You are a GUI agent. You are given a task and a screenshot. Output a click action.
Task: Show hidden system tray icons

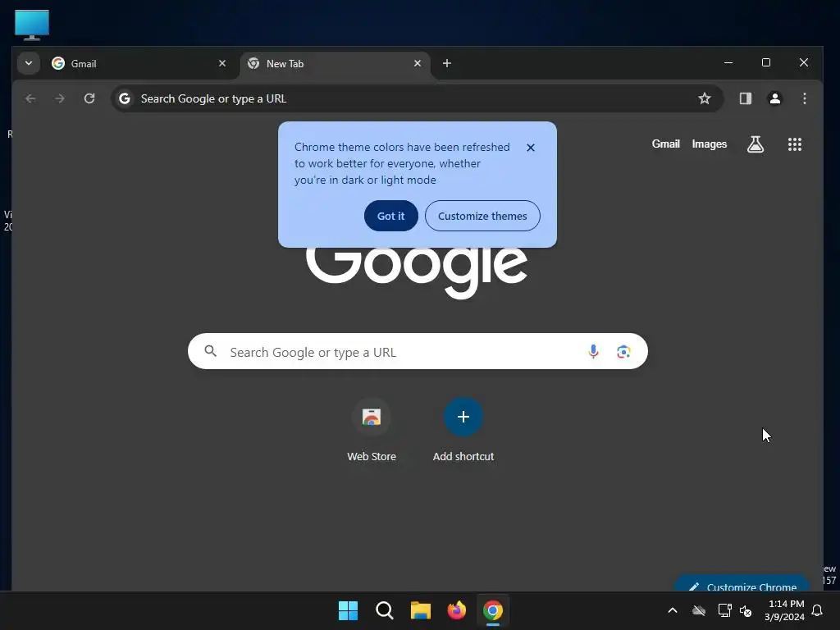[x=673, y=610]
